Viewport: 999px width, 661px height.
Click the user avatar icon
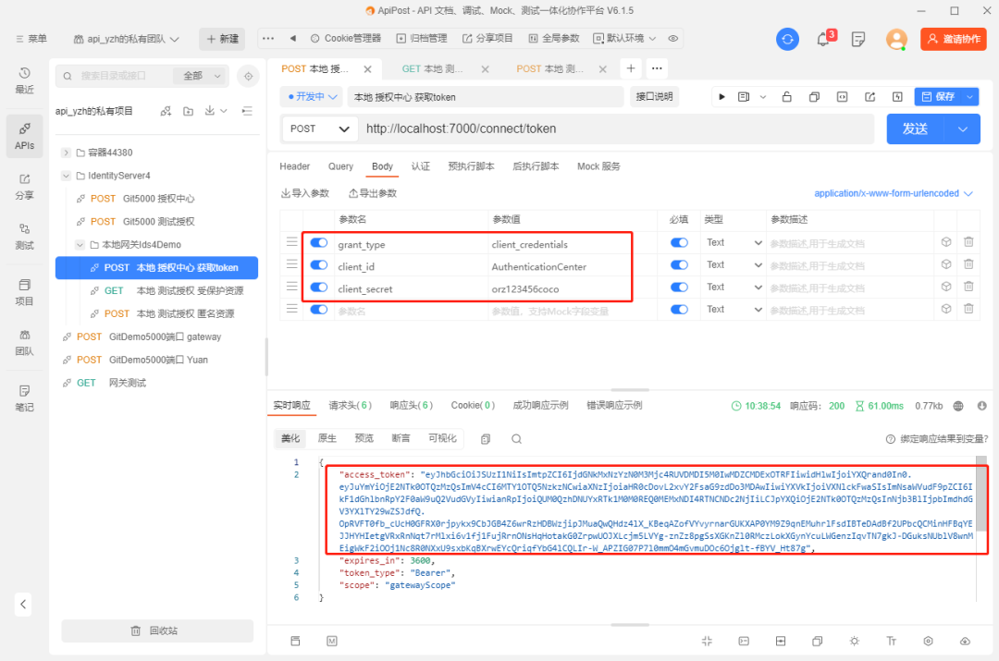[x=896, y=39]
